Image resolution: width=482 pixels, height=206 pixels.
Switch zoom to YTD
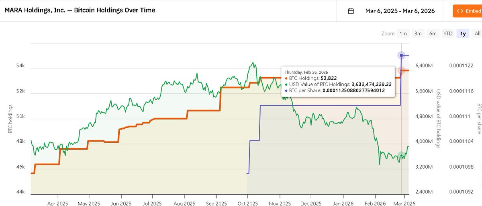pos(447,34)
